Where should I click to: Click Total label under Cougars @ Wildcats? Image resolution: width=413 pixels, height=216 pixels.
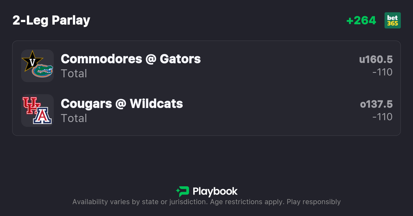click(x=74, y=118)
